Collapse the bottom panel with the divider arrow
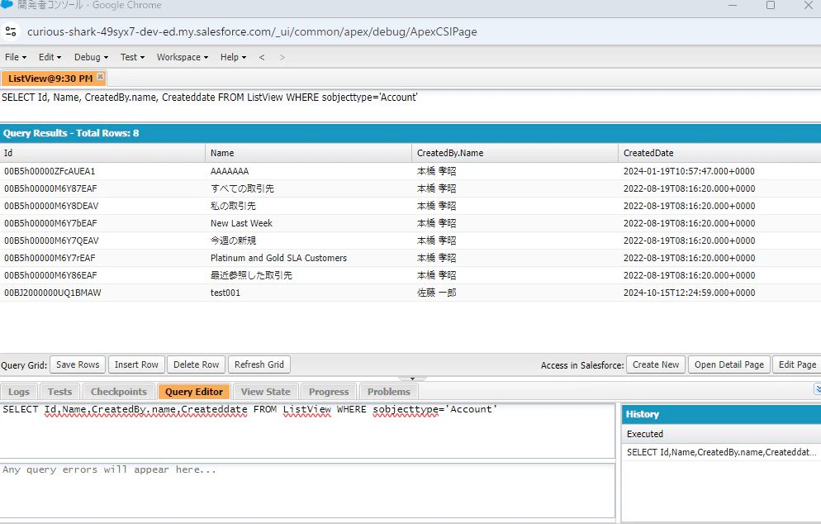Image resolution: width=821 pixels, height=524 pixels. pos(412,379)
